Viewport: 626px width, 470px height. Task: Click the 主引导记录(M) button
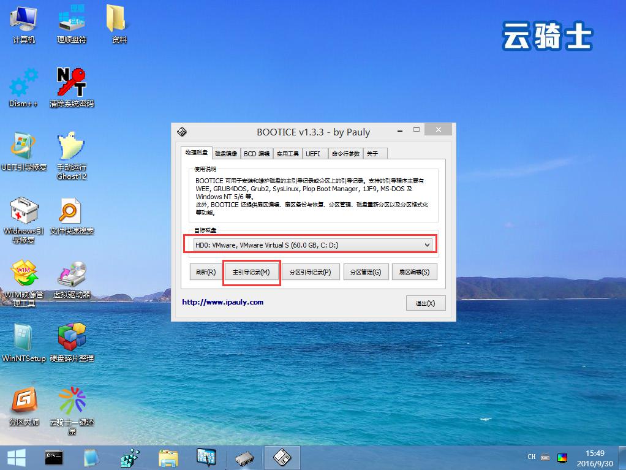tap(251, 271)
